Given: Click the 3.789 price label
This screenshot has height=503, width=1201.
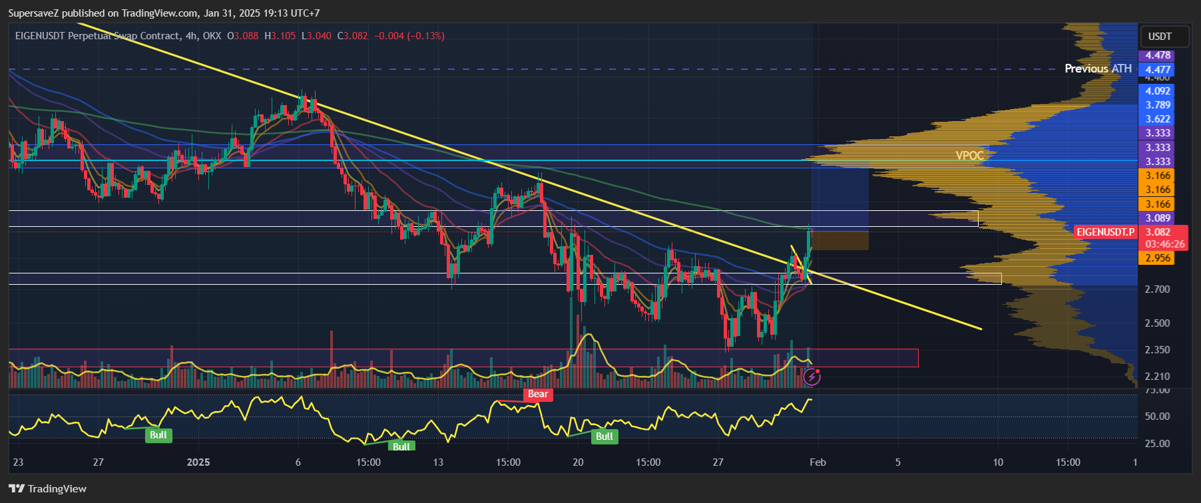Looking at the screenshot, I should 1157,105.
